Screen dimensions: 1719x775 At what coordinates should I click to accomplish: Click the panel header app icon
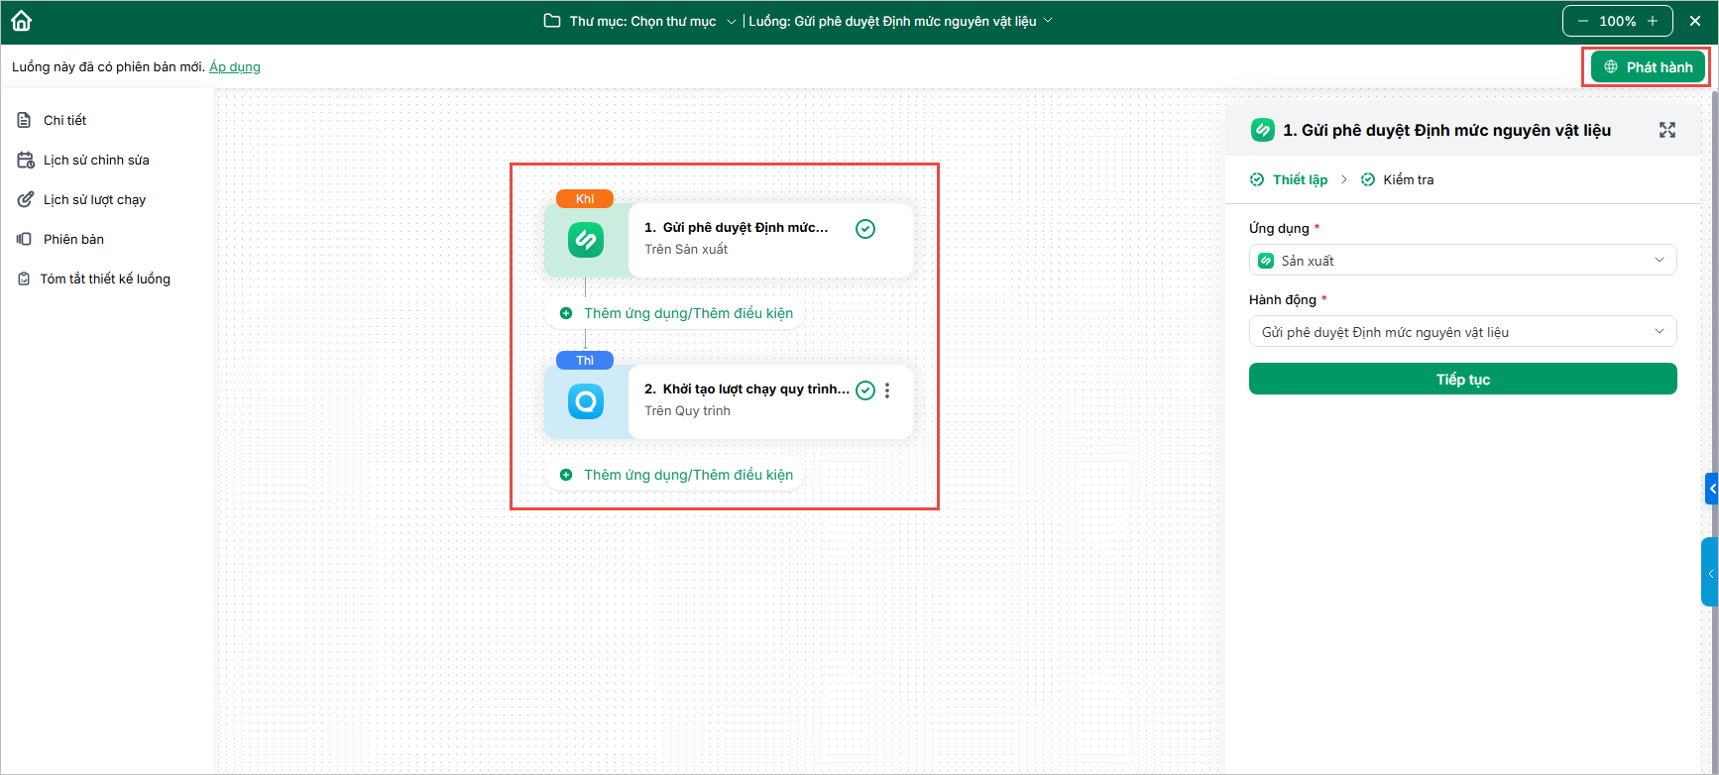coord(1262,130)
